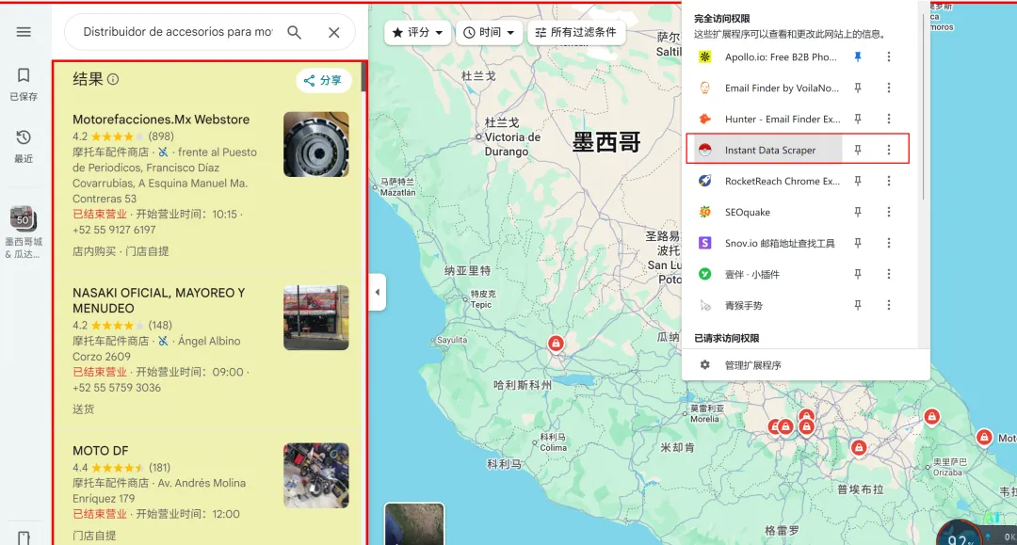
Task: Click the MOTO DF photo thumbnail
Action: click(315, 475)
